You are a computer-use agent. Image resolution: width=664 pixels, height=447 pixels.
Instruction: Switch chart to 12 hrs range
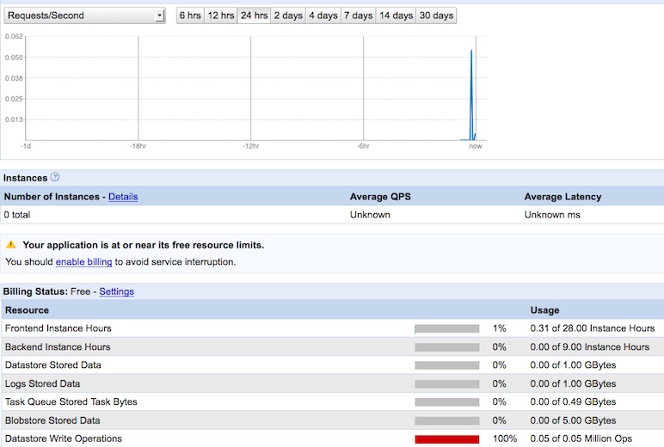tap(221, 15)
